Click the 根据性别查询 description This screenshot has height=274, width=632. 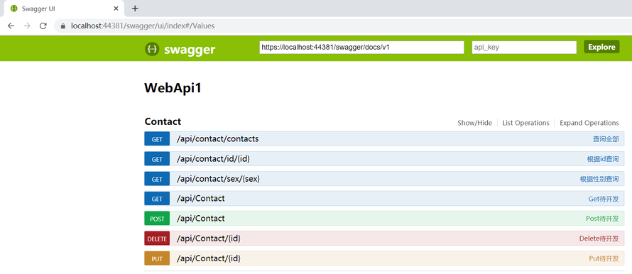coord(599,180)
